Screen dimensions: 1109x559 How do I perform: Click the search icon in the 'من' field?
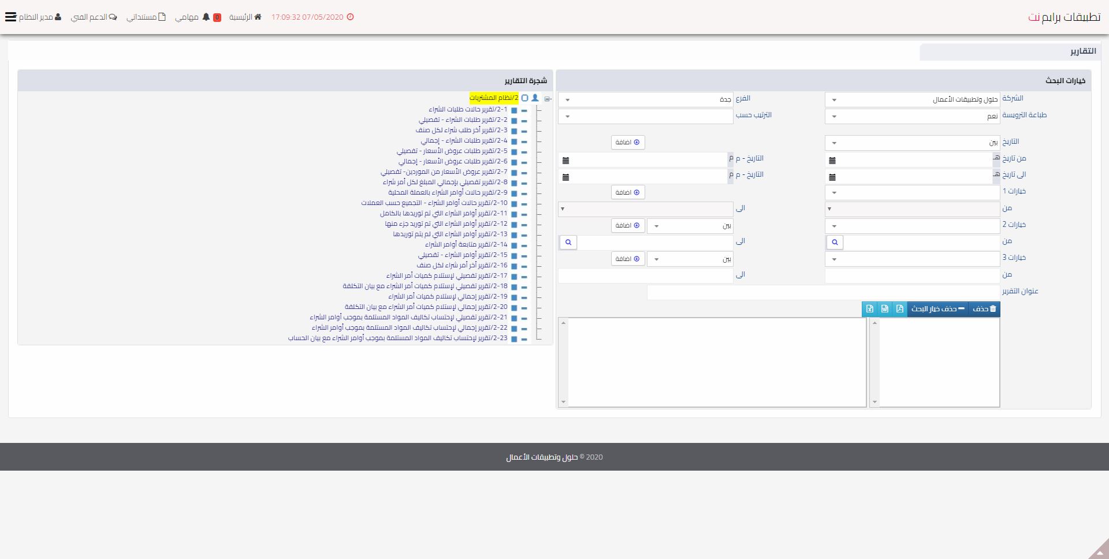click(835, 243)
